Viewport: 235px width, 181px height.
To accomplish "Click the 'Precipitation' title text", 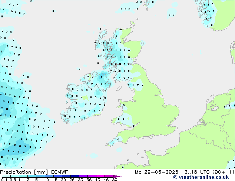I will (x=16, y=172).
